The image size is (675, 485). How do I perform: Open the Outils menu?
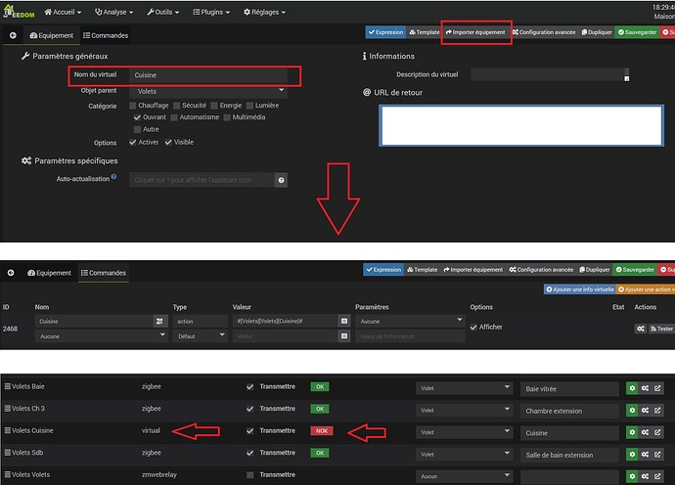click(x=162, y=12)
